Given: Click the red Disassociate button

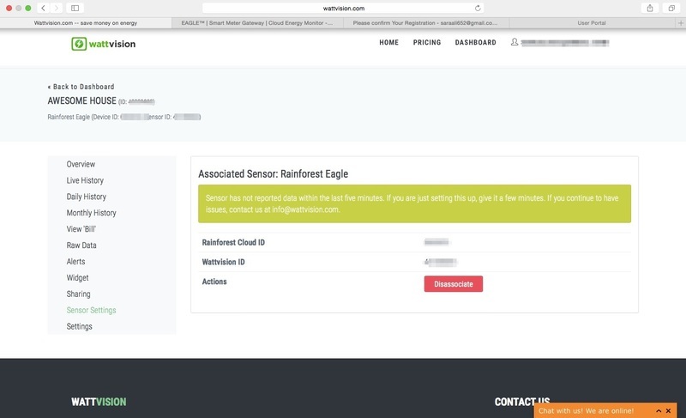Looking at the screenshot, I should [454, 283].
